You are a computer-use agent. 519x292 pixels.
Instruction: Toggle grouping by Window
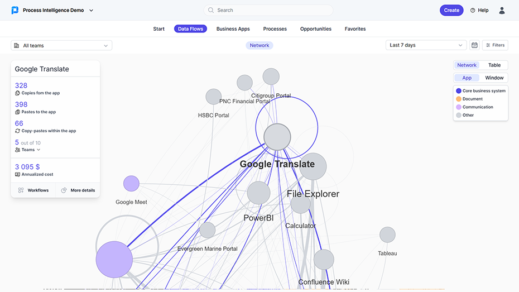coord(494,78)
